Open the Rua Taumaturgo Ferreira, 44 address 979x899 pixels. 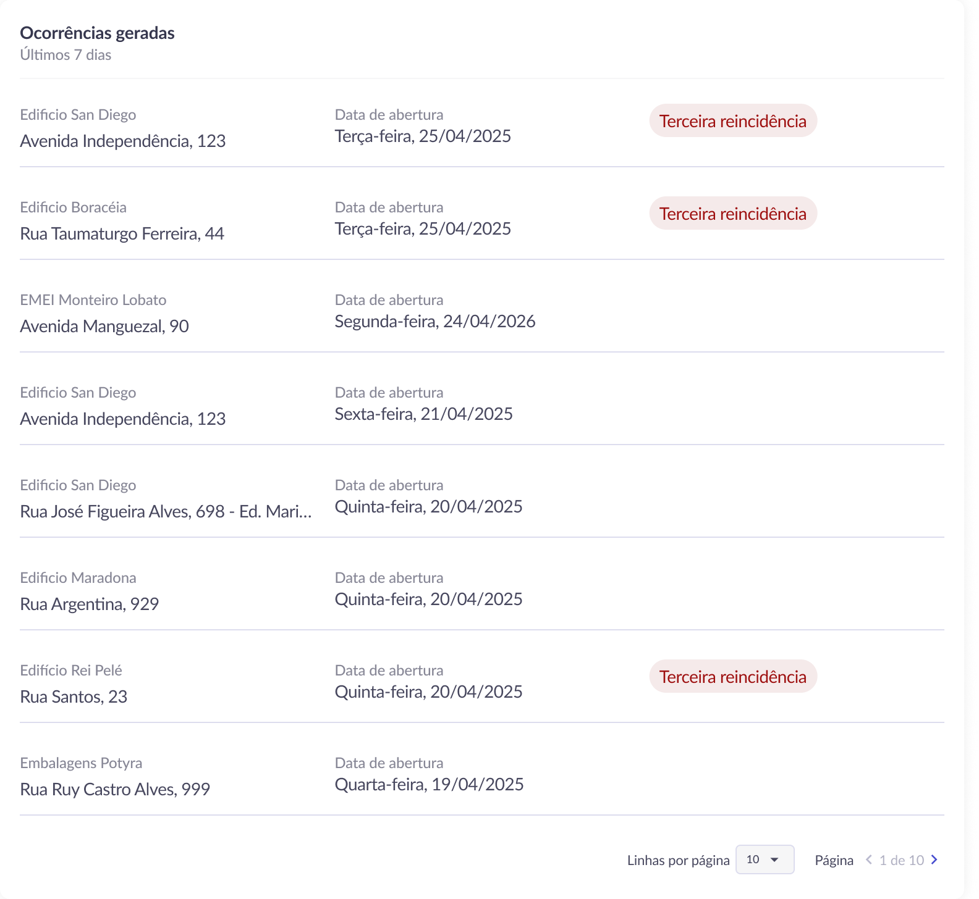click(122, 234)
